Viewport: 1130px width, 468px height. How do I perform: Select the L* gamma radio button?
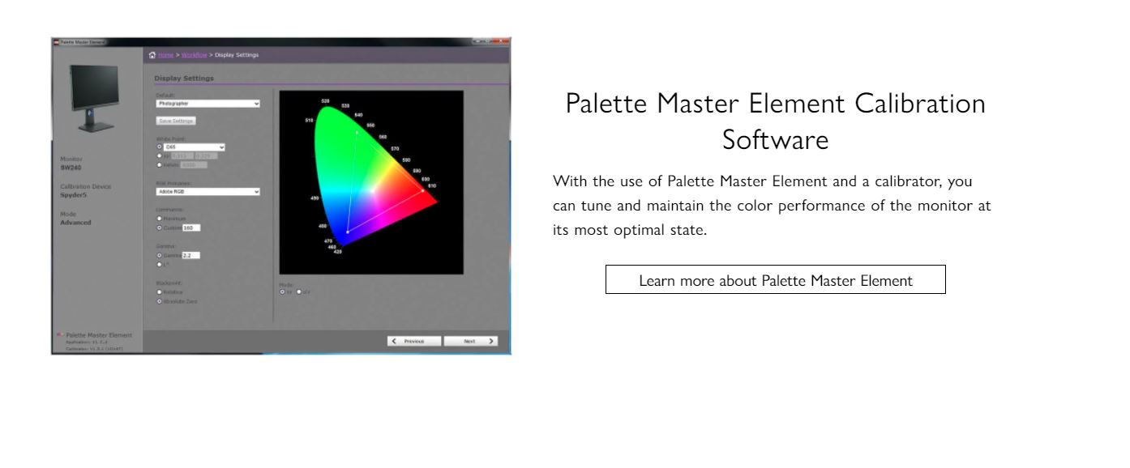(x=160, y=264)
